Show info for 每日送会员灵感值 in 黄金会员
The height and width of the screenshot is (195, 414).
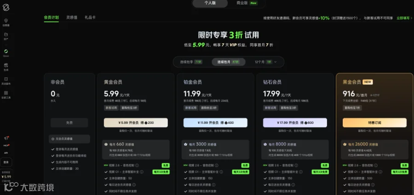[x=134, y=185]
